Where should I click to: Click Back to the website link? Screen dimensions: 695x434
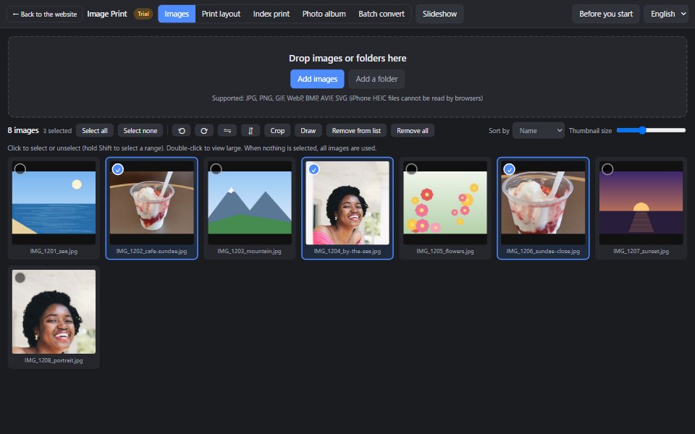pyautogui.click(x=44, y=14)
